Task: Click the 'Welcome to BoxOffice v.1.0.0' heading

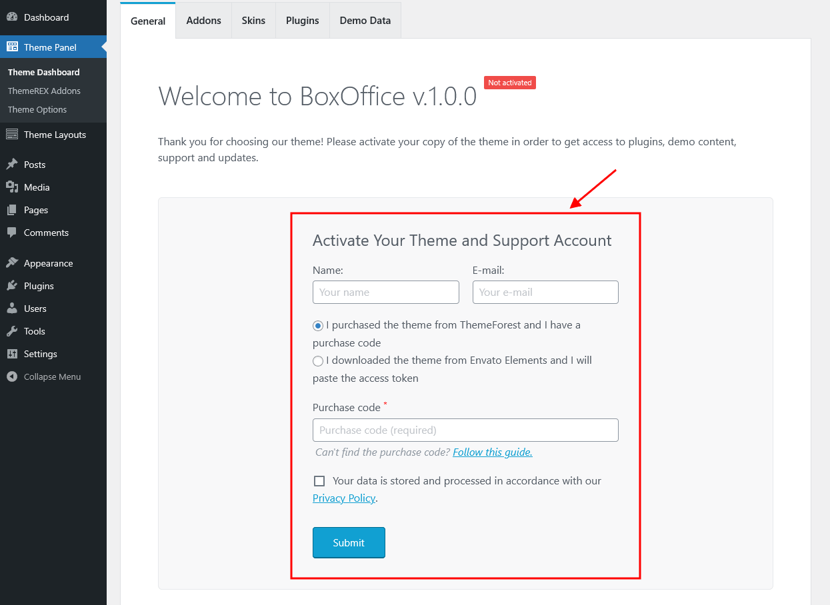Action: click(x=317, y=97)
